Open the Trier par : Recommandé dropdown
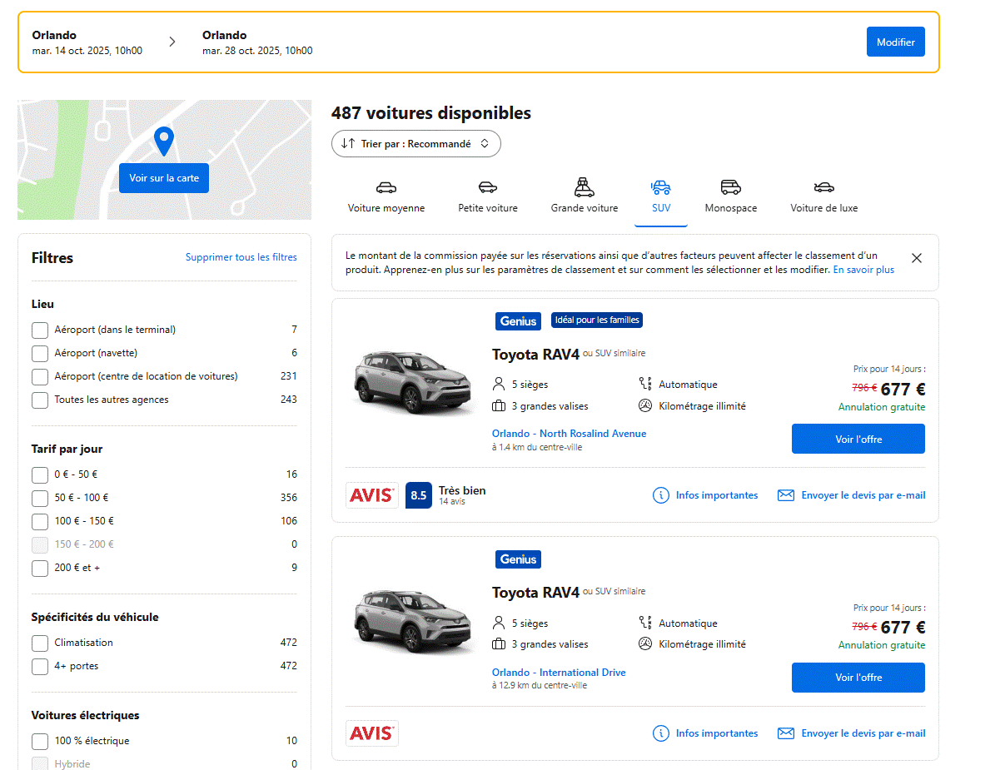Viewport: 995px width, 770px height. coord(416,144)
